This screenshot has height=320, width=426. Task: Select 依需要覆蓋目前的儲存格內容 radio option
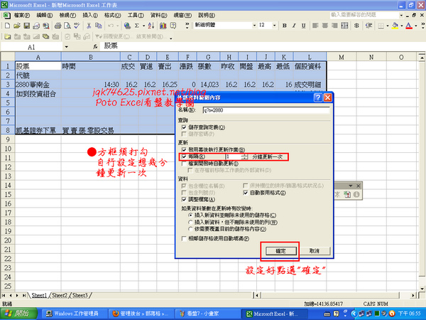point(190,229)
